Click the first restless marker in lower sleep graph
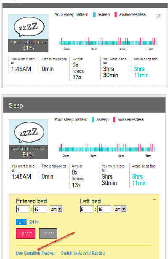 point(61,148)
